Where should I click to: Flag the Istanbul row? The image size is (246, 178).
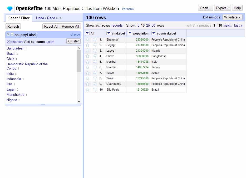[95, 67]
